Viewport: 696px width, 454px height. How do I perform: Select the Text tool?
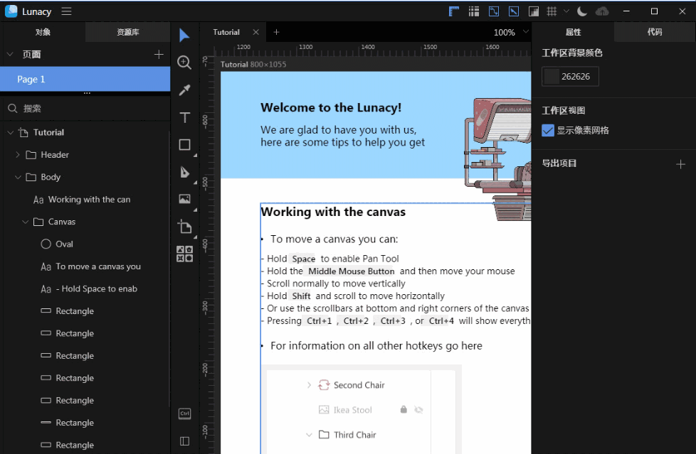pyautogui.click(x=184, y=117)
